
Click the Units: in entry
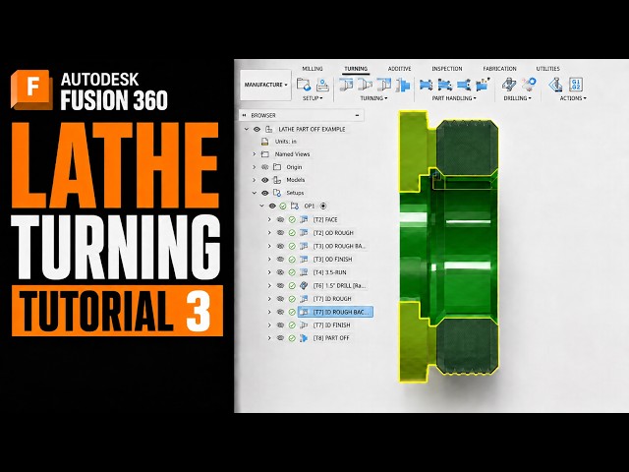click(286, 142)
